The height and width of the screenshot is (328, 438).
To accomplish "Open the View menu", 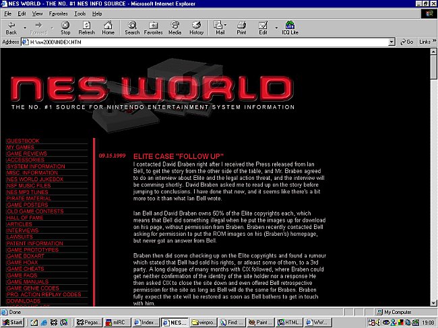I will tap(38, 13).
